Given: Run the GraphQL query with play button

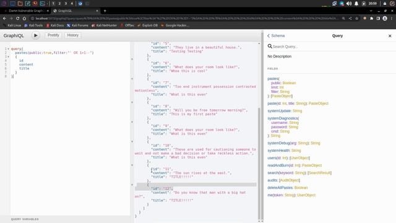Looking at the screenshot, I should point(36,35).
